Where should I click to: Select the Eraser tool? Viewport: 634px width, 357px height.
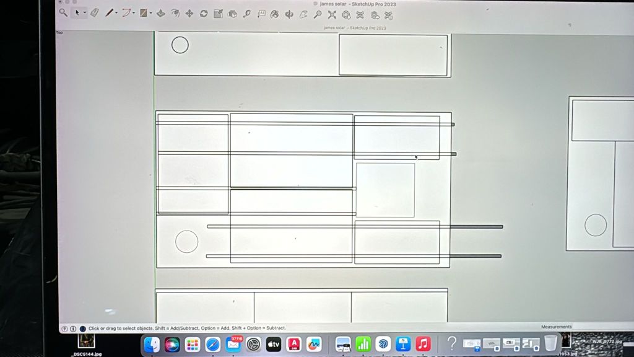tap(94, 12)
